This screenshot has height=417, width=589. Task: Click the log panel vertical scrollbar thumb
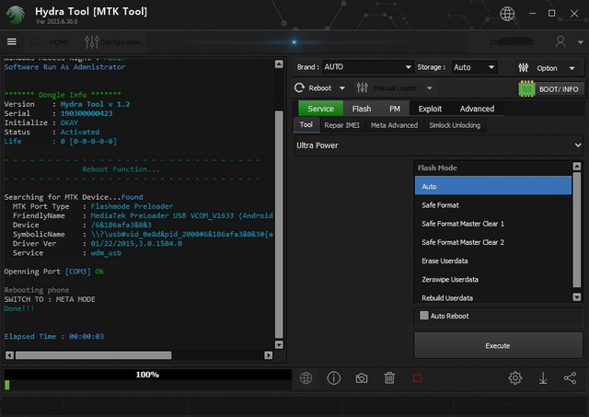(x=279, y=225)
